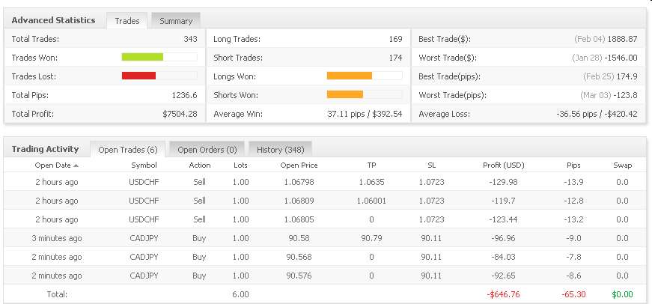Sort by the Symbol column header
The height and width of the screenshot is (304, 652).
[x=144, y=165]
